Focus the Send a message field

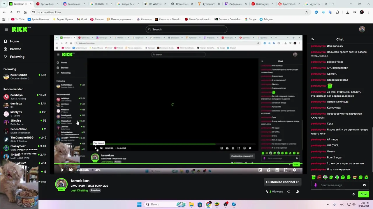(340, 185)
